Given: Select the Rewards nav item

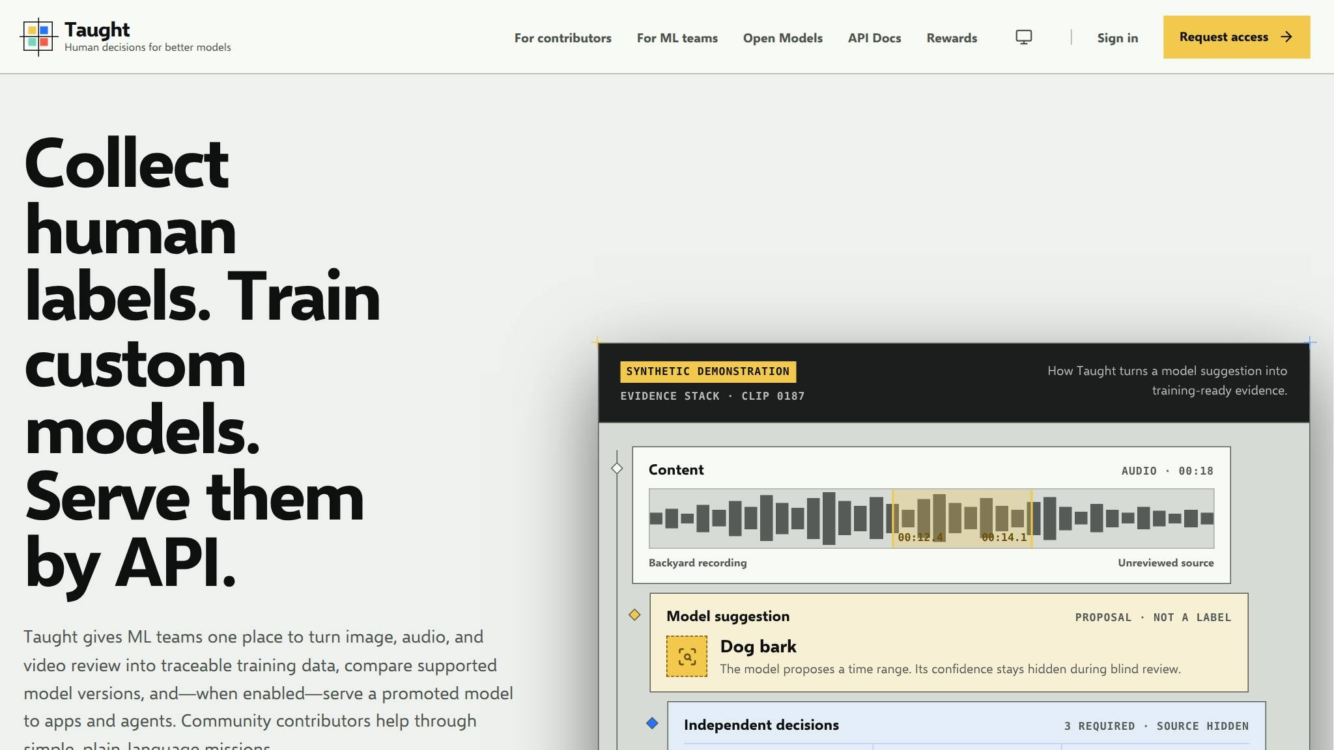Looking at the screenshot, I should [x=952, y=38].
